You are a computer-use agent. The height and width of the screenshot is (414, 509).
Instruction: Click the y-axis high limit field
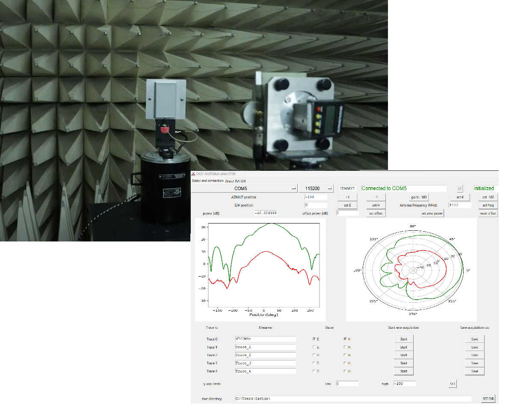coord(405,384)
